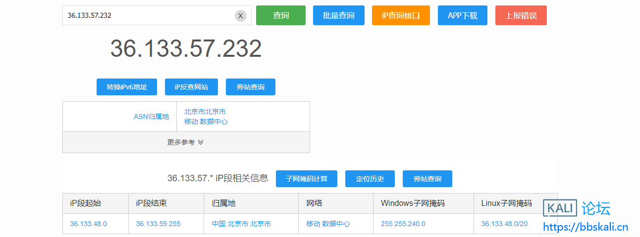Clear the IP search field with X
Screen dimensions: 640x237
(240, 16)
